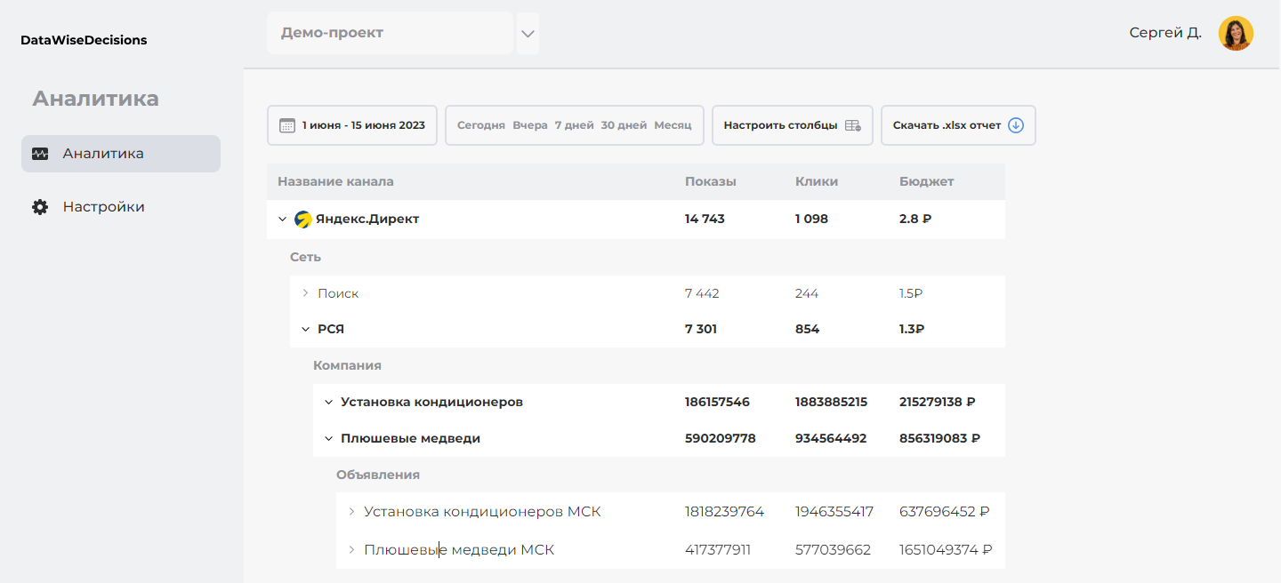Viewport: 1281px width, 583px height.
Task: Click the column settings table icon
Action: click(852, 125)
